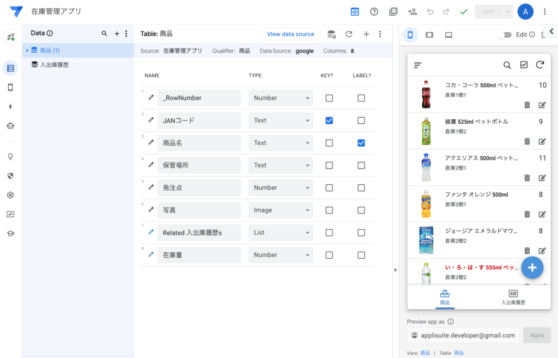Undo the last change

(430, 11)
